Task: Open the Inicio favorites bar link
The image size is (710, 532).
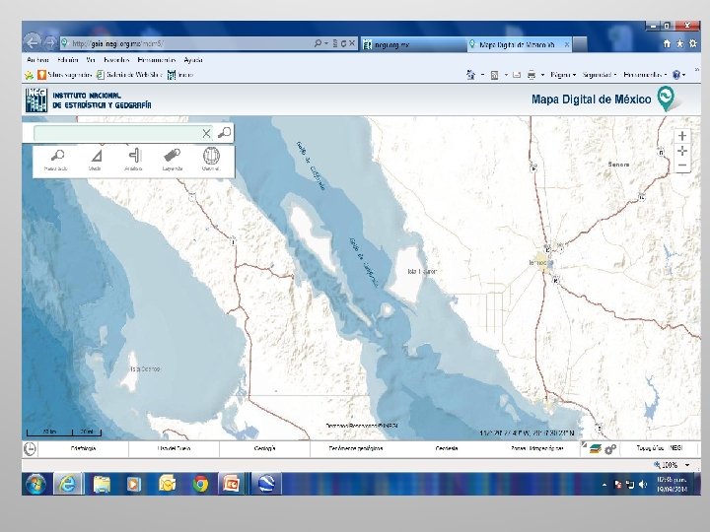Action: [x=180, y=75]
